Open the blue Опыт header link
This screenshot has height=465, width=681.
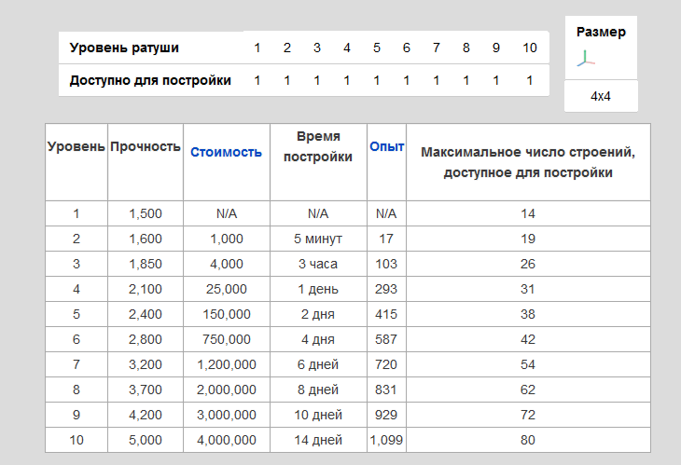386,146
